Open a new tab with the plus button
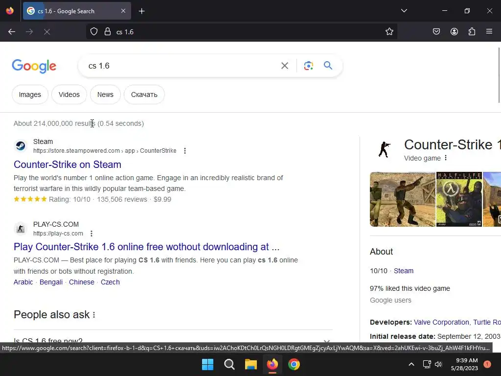501x376 pixels. point(141,11)
